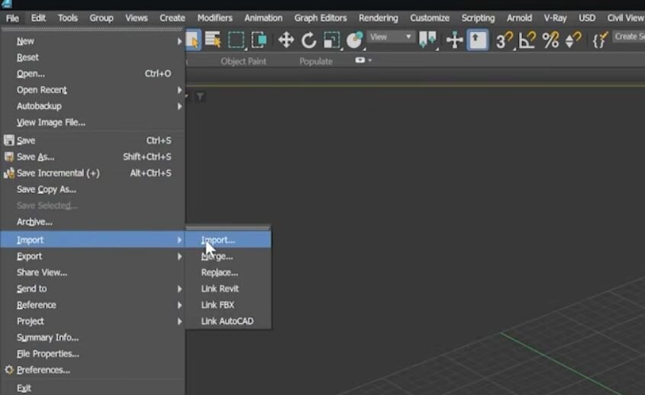The image size is (645, 395).
Task: Choose Archive... from the File menu
Action: (92, 222)
